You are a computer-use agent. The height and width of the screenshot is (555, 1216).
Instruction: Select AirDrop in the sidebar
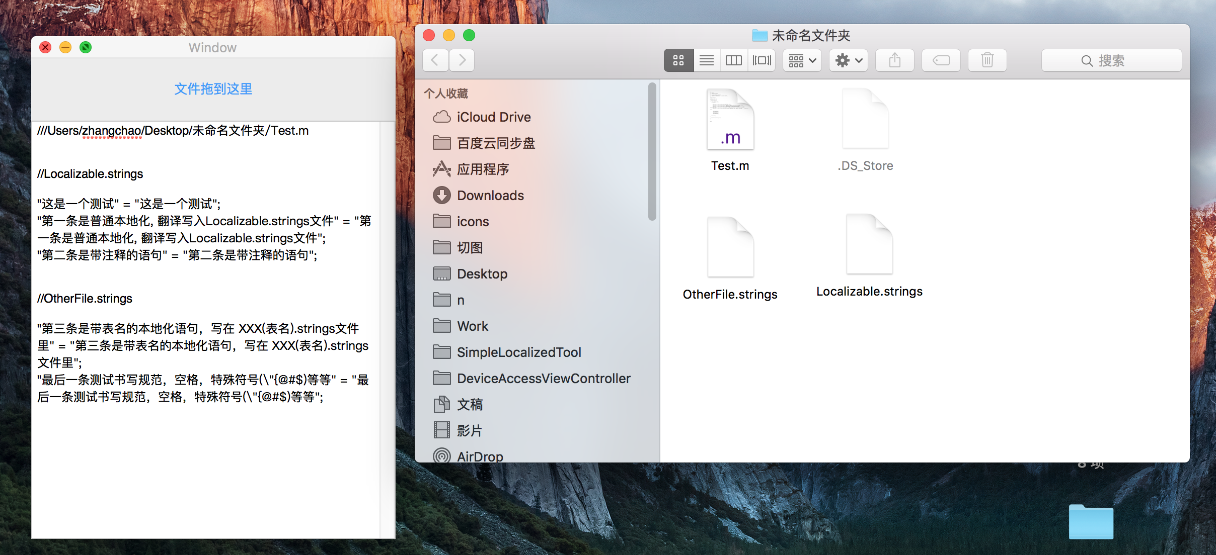(480, 456)
